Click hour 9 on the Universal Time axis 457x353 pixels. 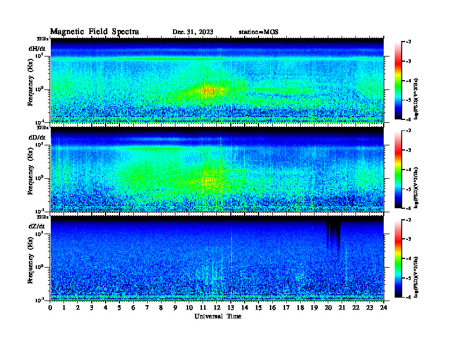point(175,308)
